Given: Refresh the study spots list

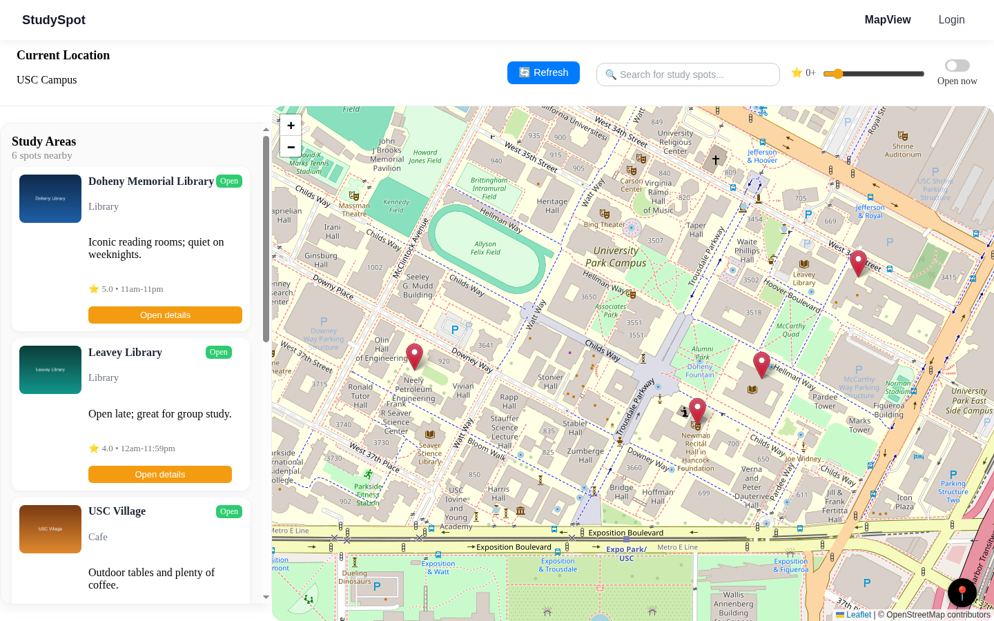Looking at the screenshot, I should tap(543, 72).
